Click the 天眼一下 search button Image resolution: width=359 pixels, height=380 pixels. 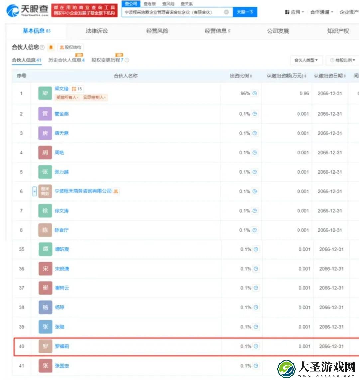tap(245, 12)
